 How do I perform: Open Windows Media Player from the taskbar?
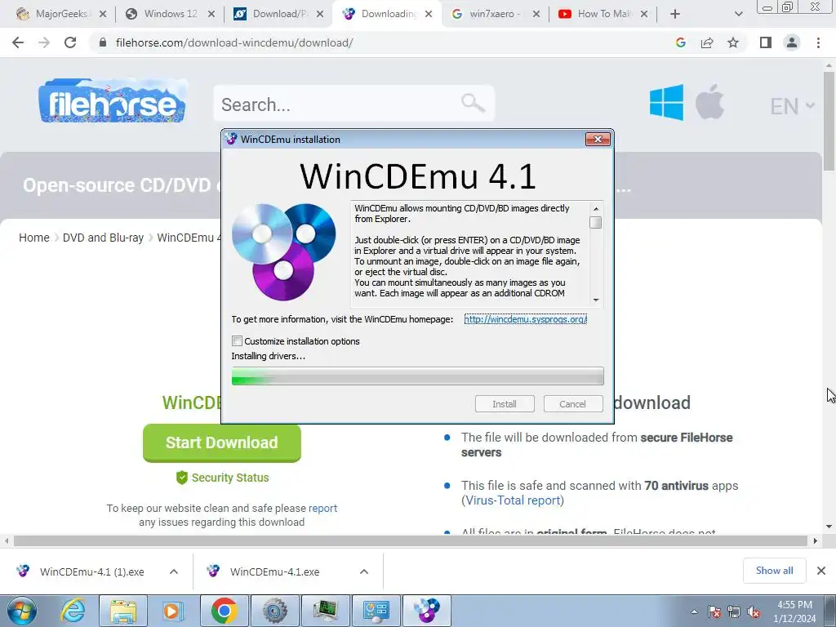click(x=172, y=611)
